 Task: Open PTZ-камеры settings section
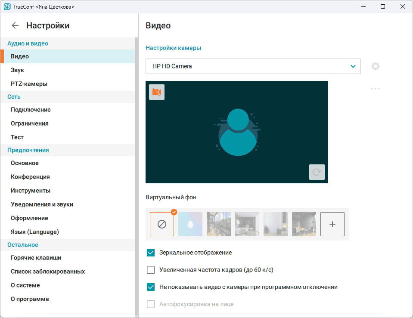[x=68, y=84]
